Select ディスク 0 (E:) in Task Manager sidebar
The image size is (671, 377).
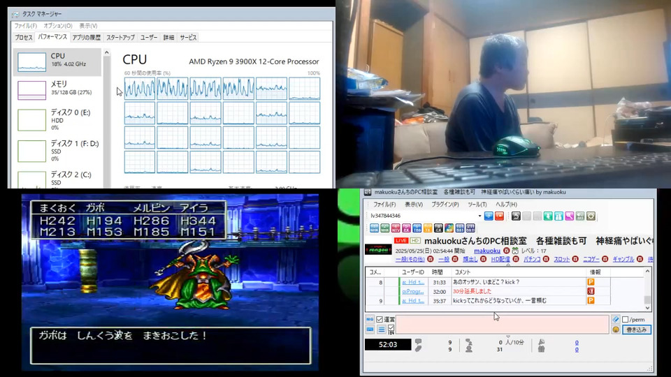coord(57,119)
